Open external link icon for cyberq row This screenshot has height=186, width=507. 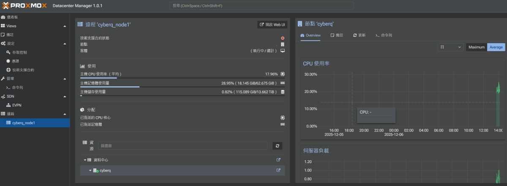point(278,170)
